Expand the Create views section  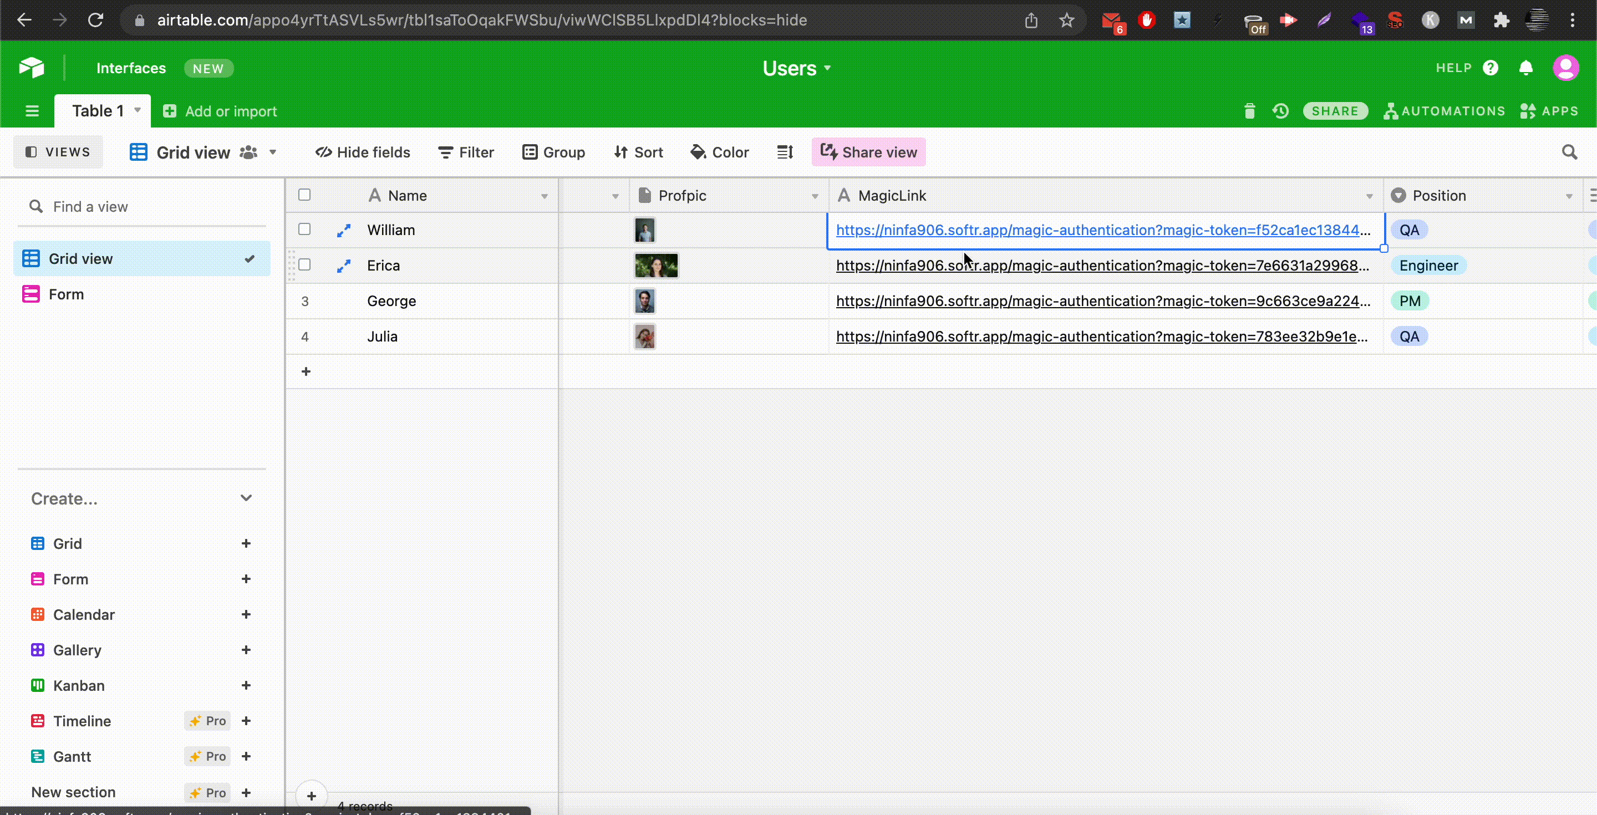click(246, 498)
